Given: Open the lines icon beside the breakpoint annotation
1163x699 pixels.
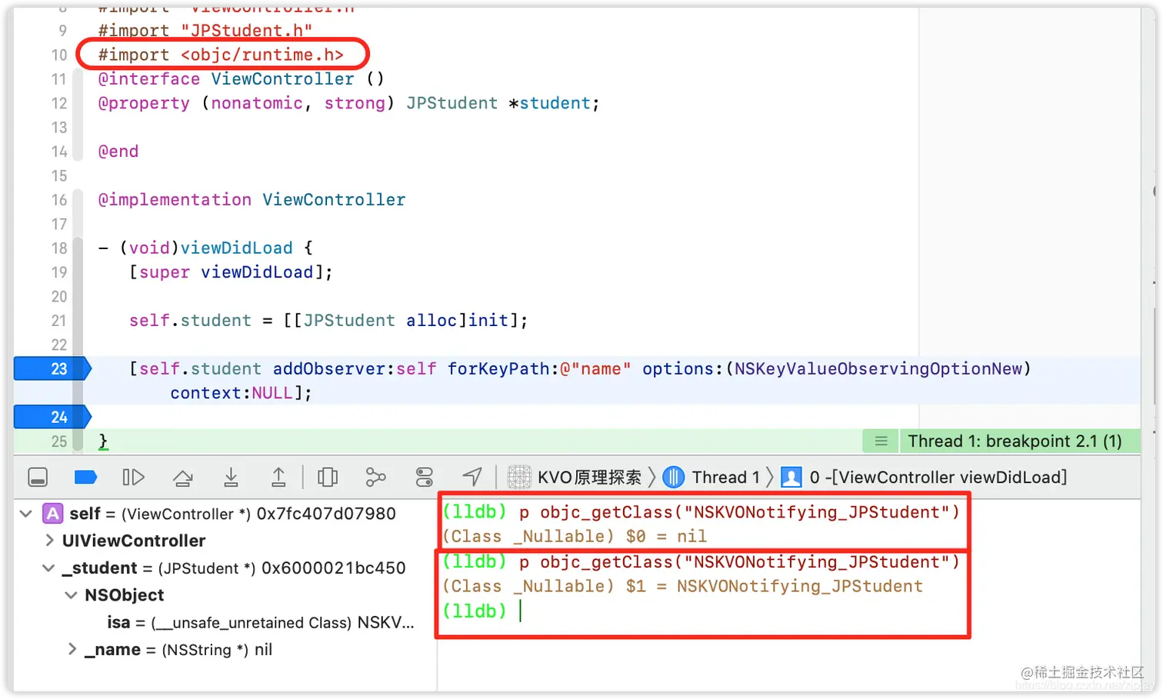Looking at the screenshot, I should pos(881,441).
